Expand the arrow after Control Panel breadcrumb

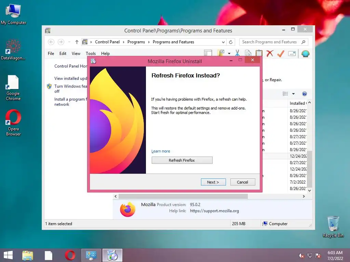coord(123,42)
